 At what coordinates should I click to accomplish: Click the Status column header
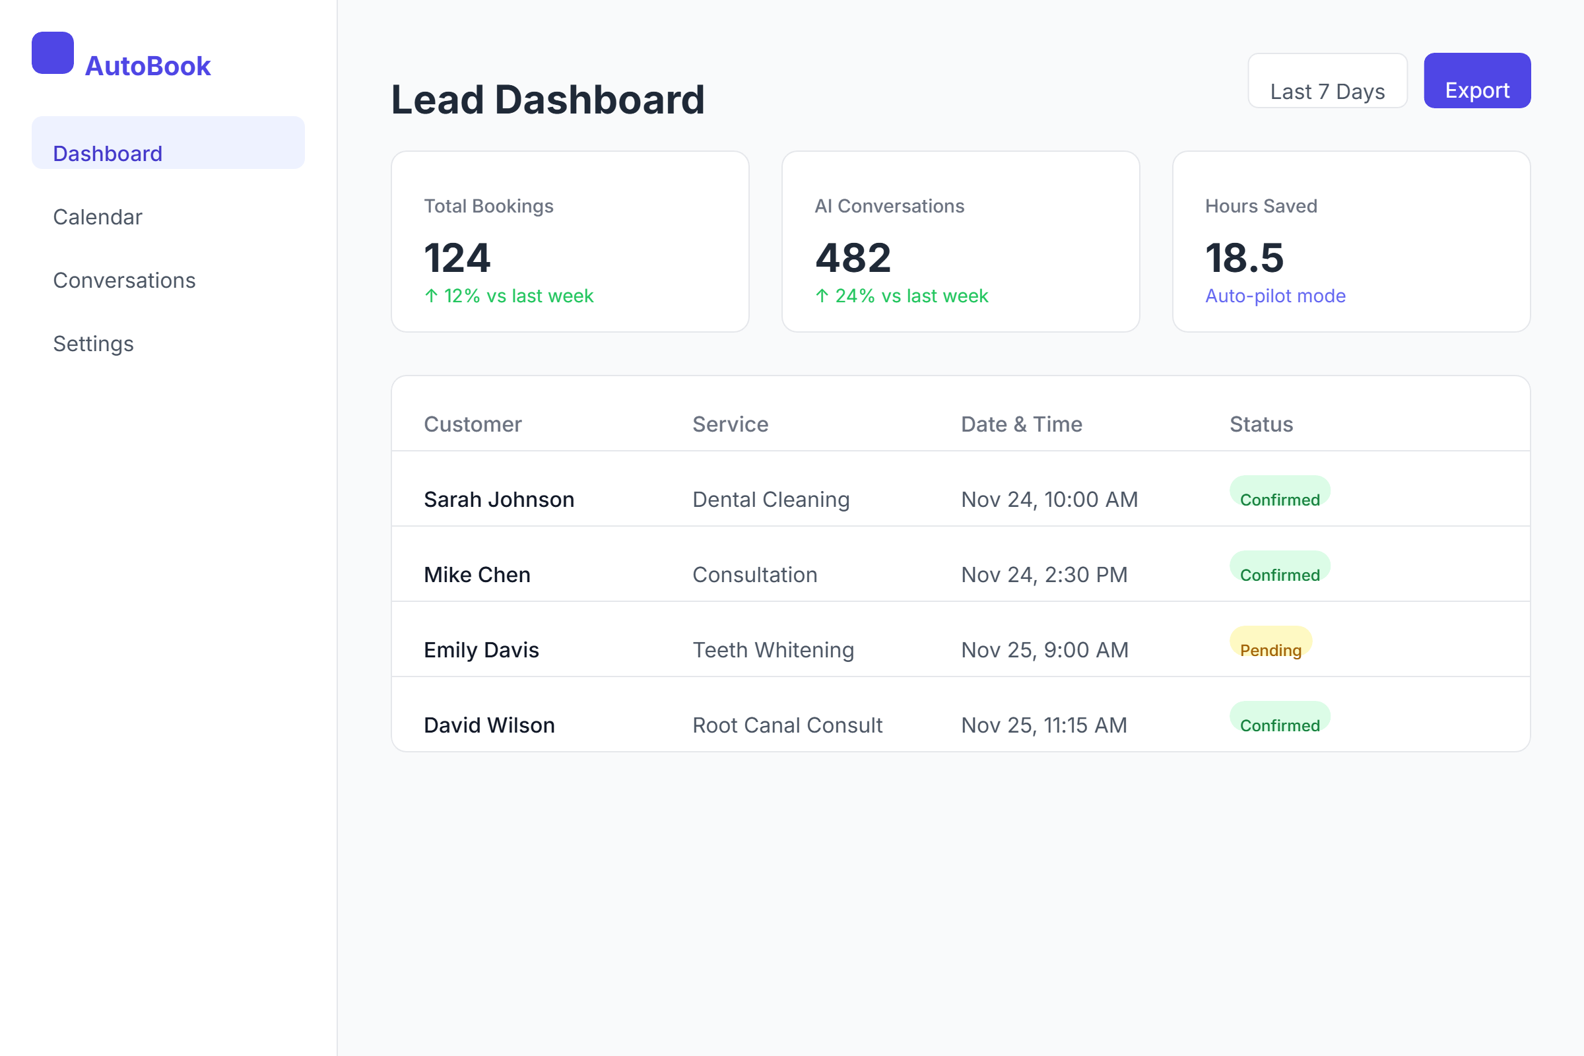(x=1261, y=424)
